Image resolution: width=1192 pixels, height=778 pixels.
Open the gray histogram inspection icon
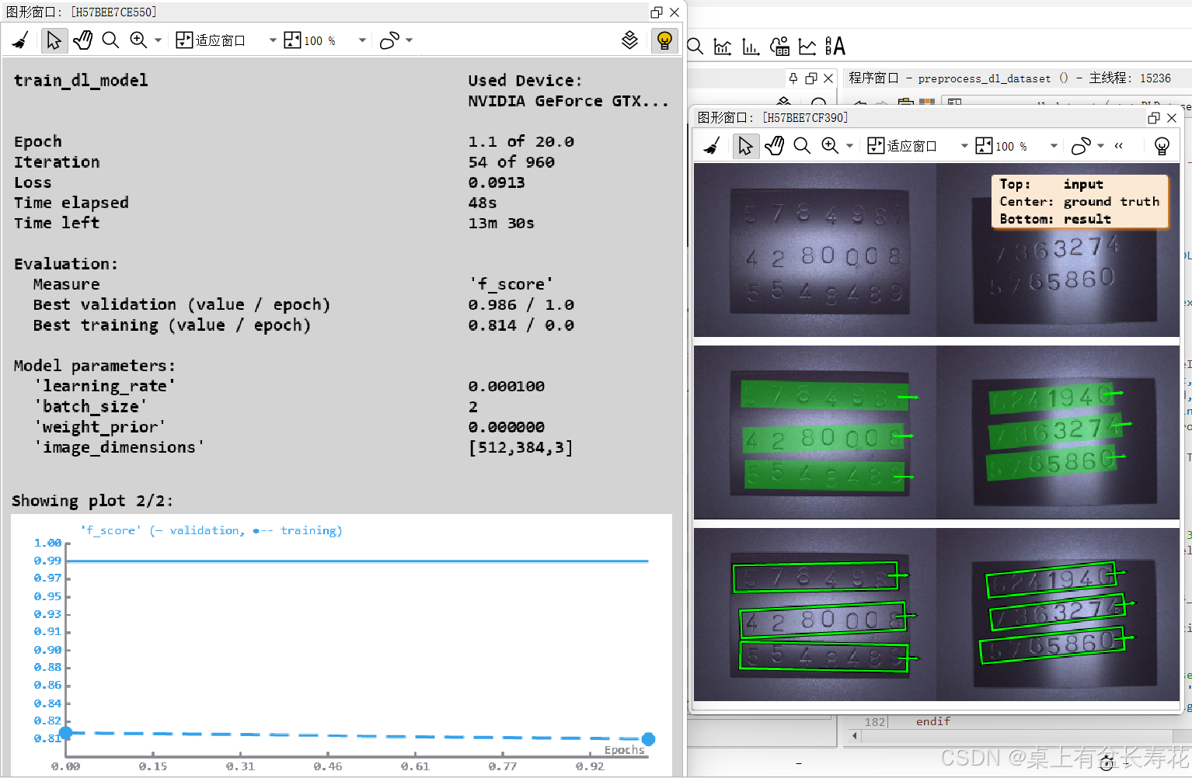(x=750, y=47)
